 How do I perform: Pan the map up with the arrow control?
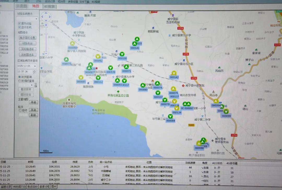pyautogui.click(x=46, y=13)
